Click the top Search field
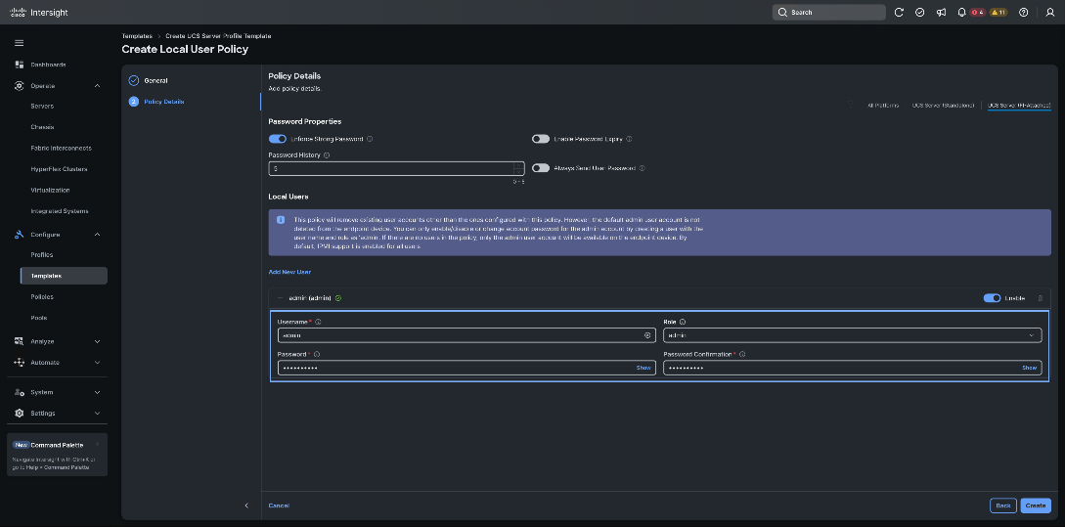 click(x=829, y=13)
